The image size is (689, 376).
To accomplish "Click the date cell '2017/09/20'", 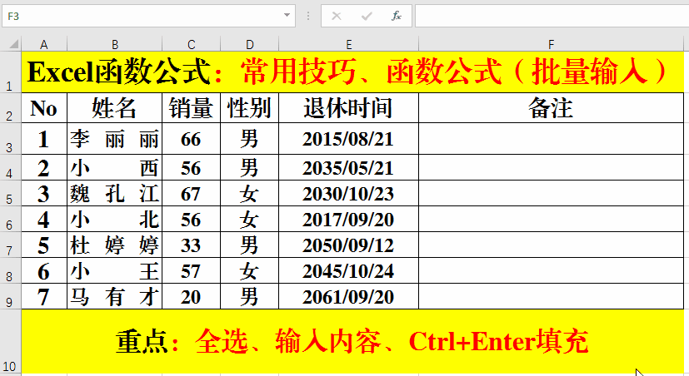I will click(x=349, y=219).
